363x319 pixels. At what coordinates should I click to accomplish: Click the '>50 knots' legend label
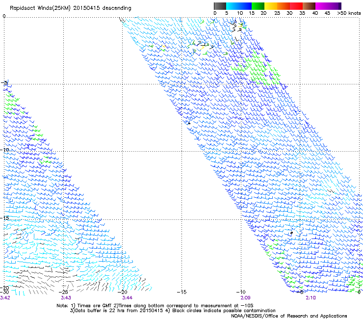point(349,13)
